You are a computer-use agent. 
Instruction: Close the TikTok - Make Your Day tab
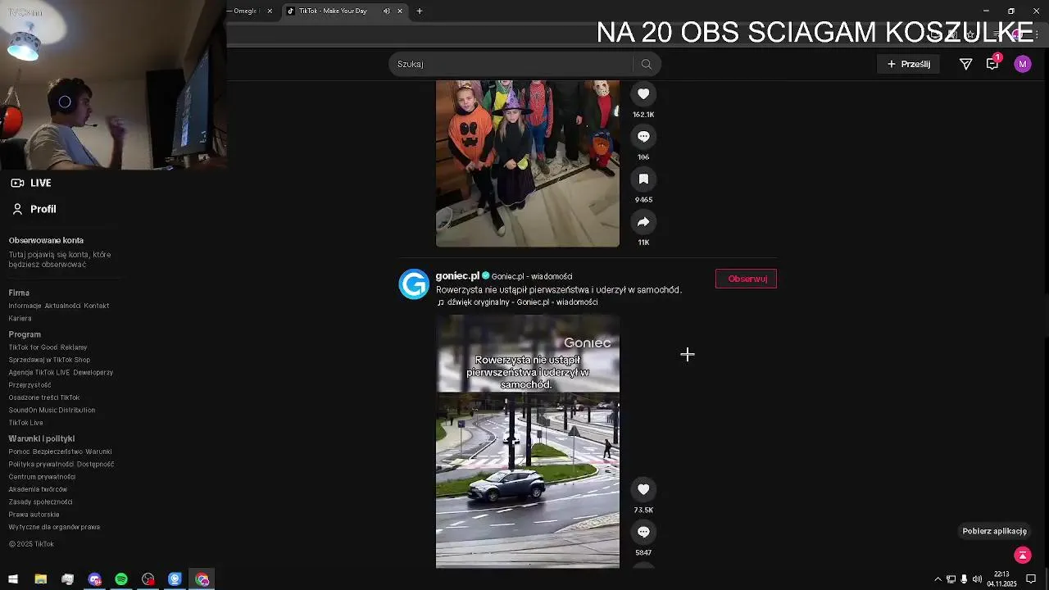400,11
